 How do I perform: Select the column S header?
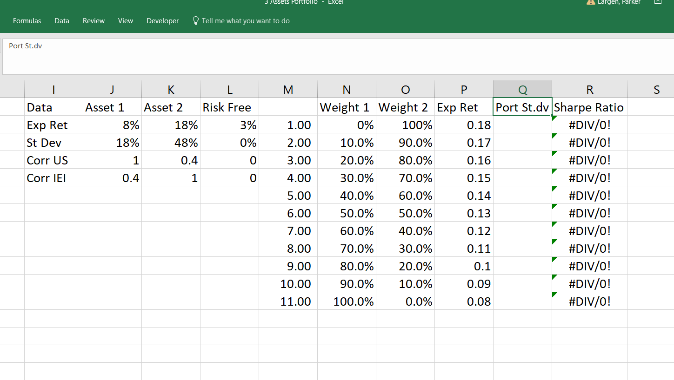(x=656, y=89)
